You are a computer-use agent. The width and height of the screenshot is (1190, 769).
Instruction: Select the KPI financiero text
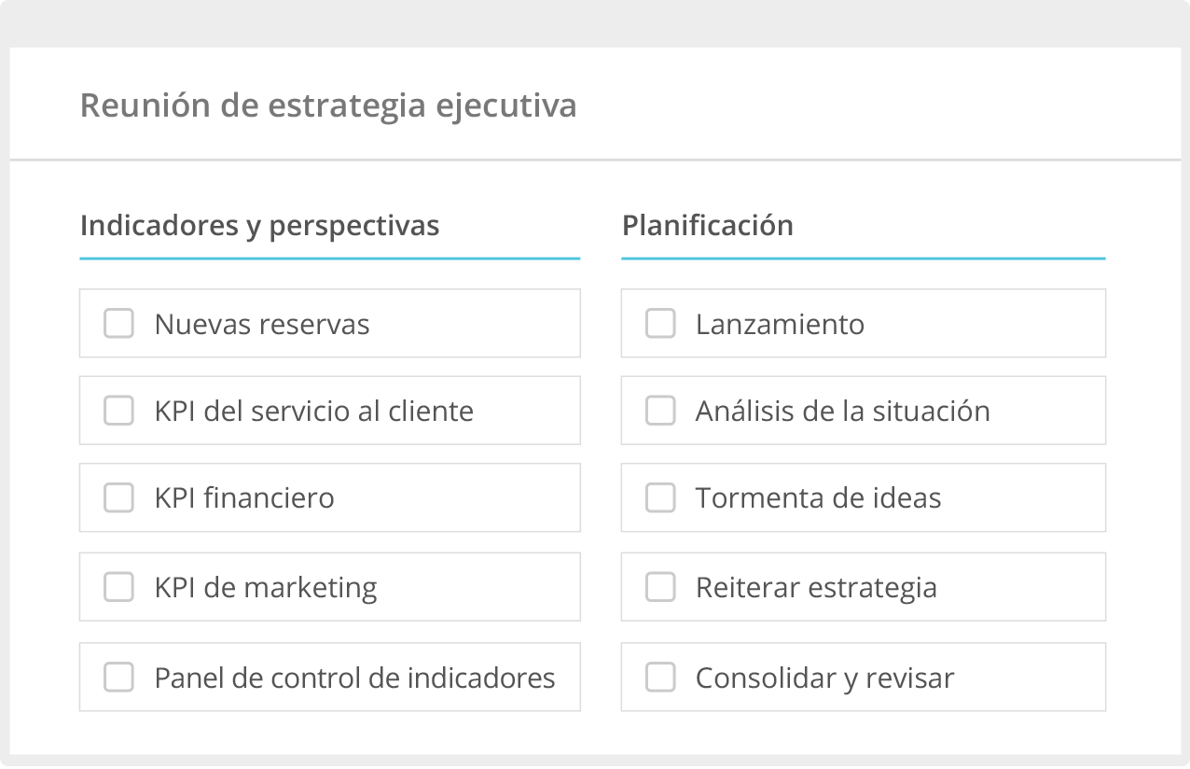click(244, 497)
